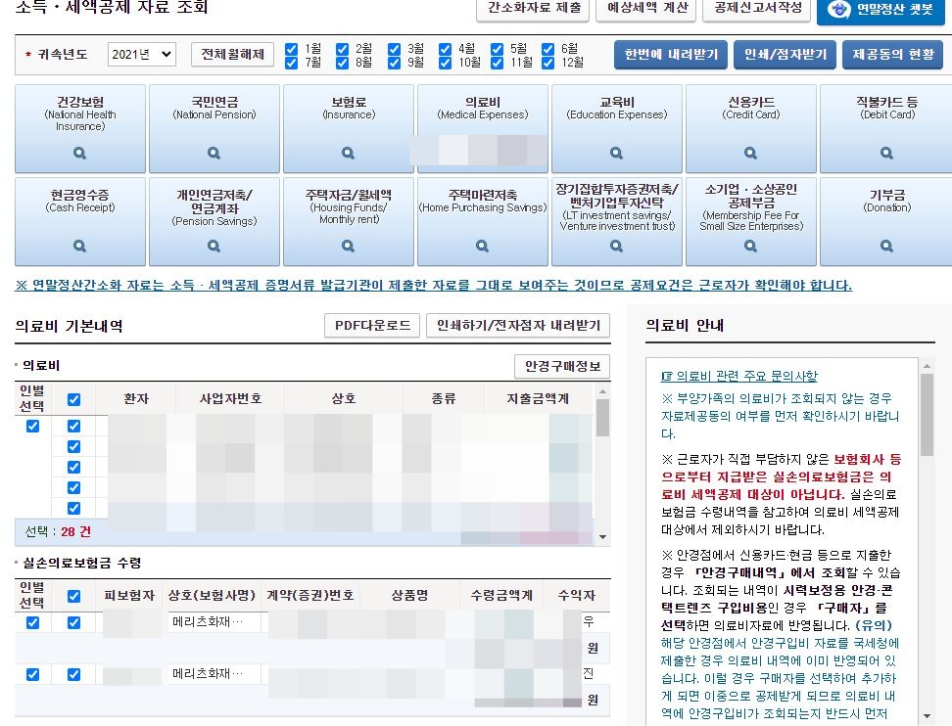Click magnifier icon under 국민연금 tile
The width and height of the screenshot is (952, 726).
214,154
